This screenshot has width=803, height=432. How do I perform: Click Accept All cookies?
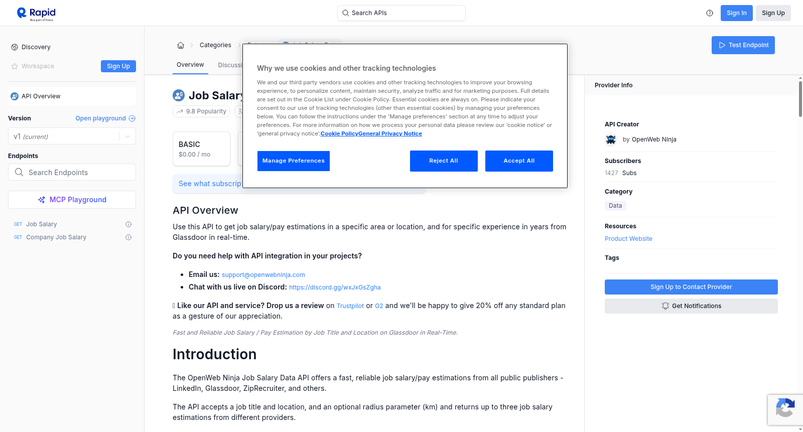[519, 161]
